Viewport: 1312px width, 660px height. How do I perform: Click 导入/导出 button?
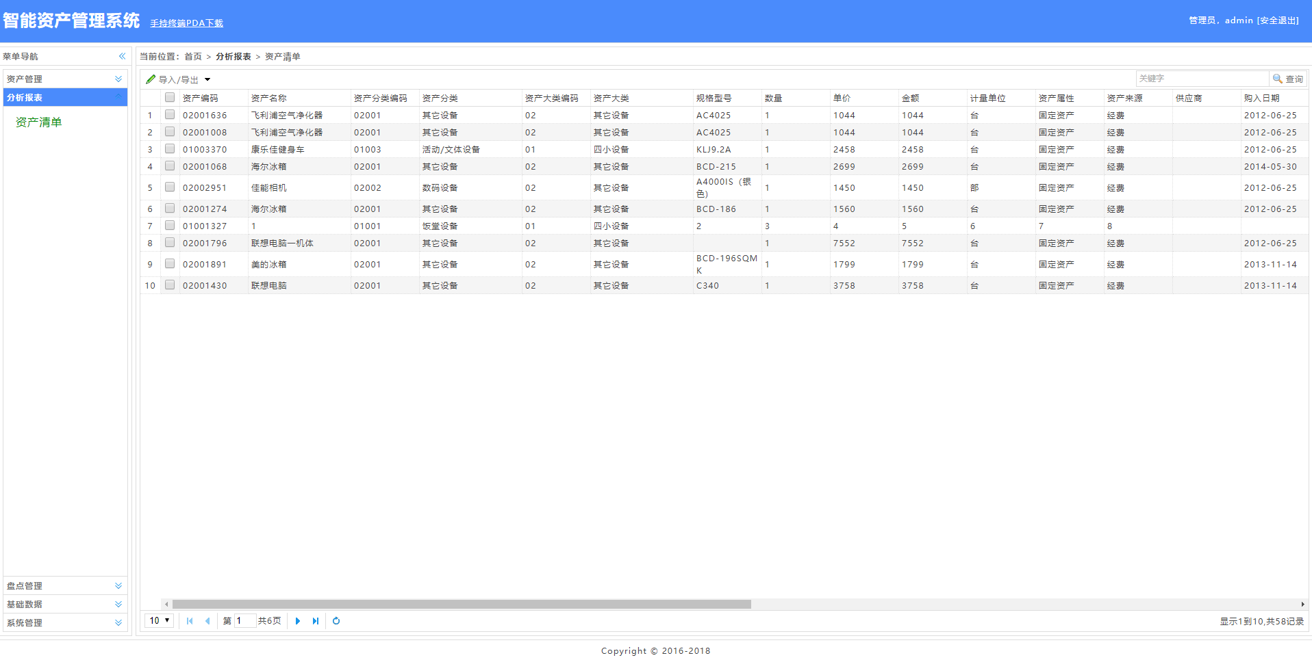tap(178, 79)
